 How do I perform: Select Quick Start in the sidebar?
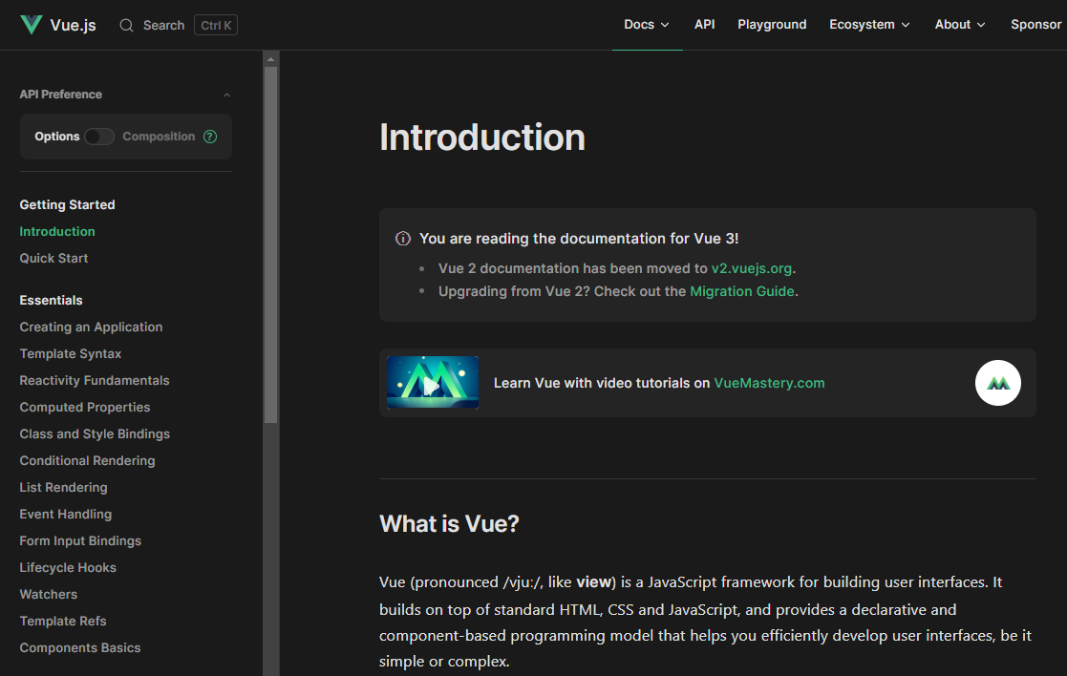(53, 258)
